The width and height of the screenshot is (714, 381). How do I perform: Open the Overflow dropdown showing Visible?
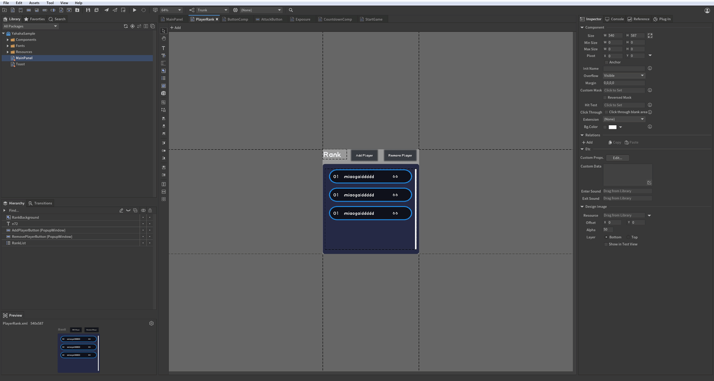tap(624, 76)
